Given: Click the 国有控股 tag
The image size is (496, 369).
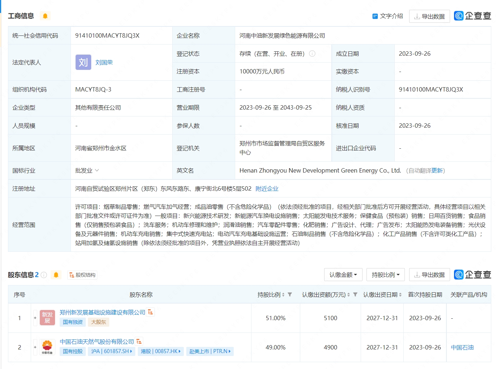Looking at the screenshot, I should (x=73, y=351).
